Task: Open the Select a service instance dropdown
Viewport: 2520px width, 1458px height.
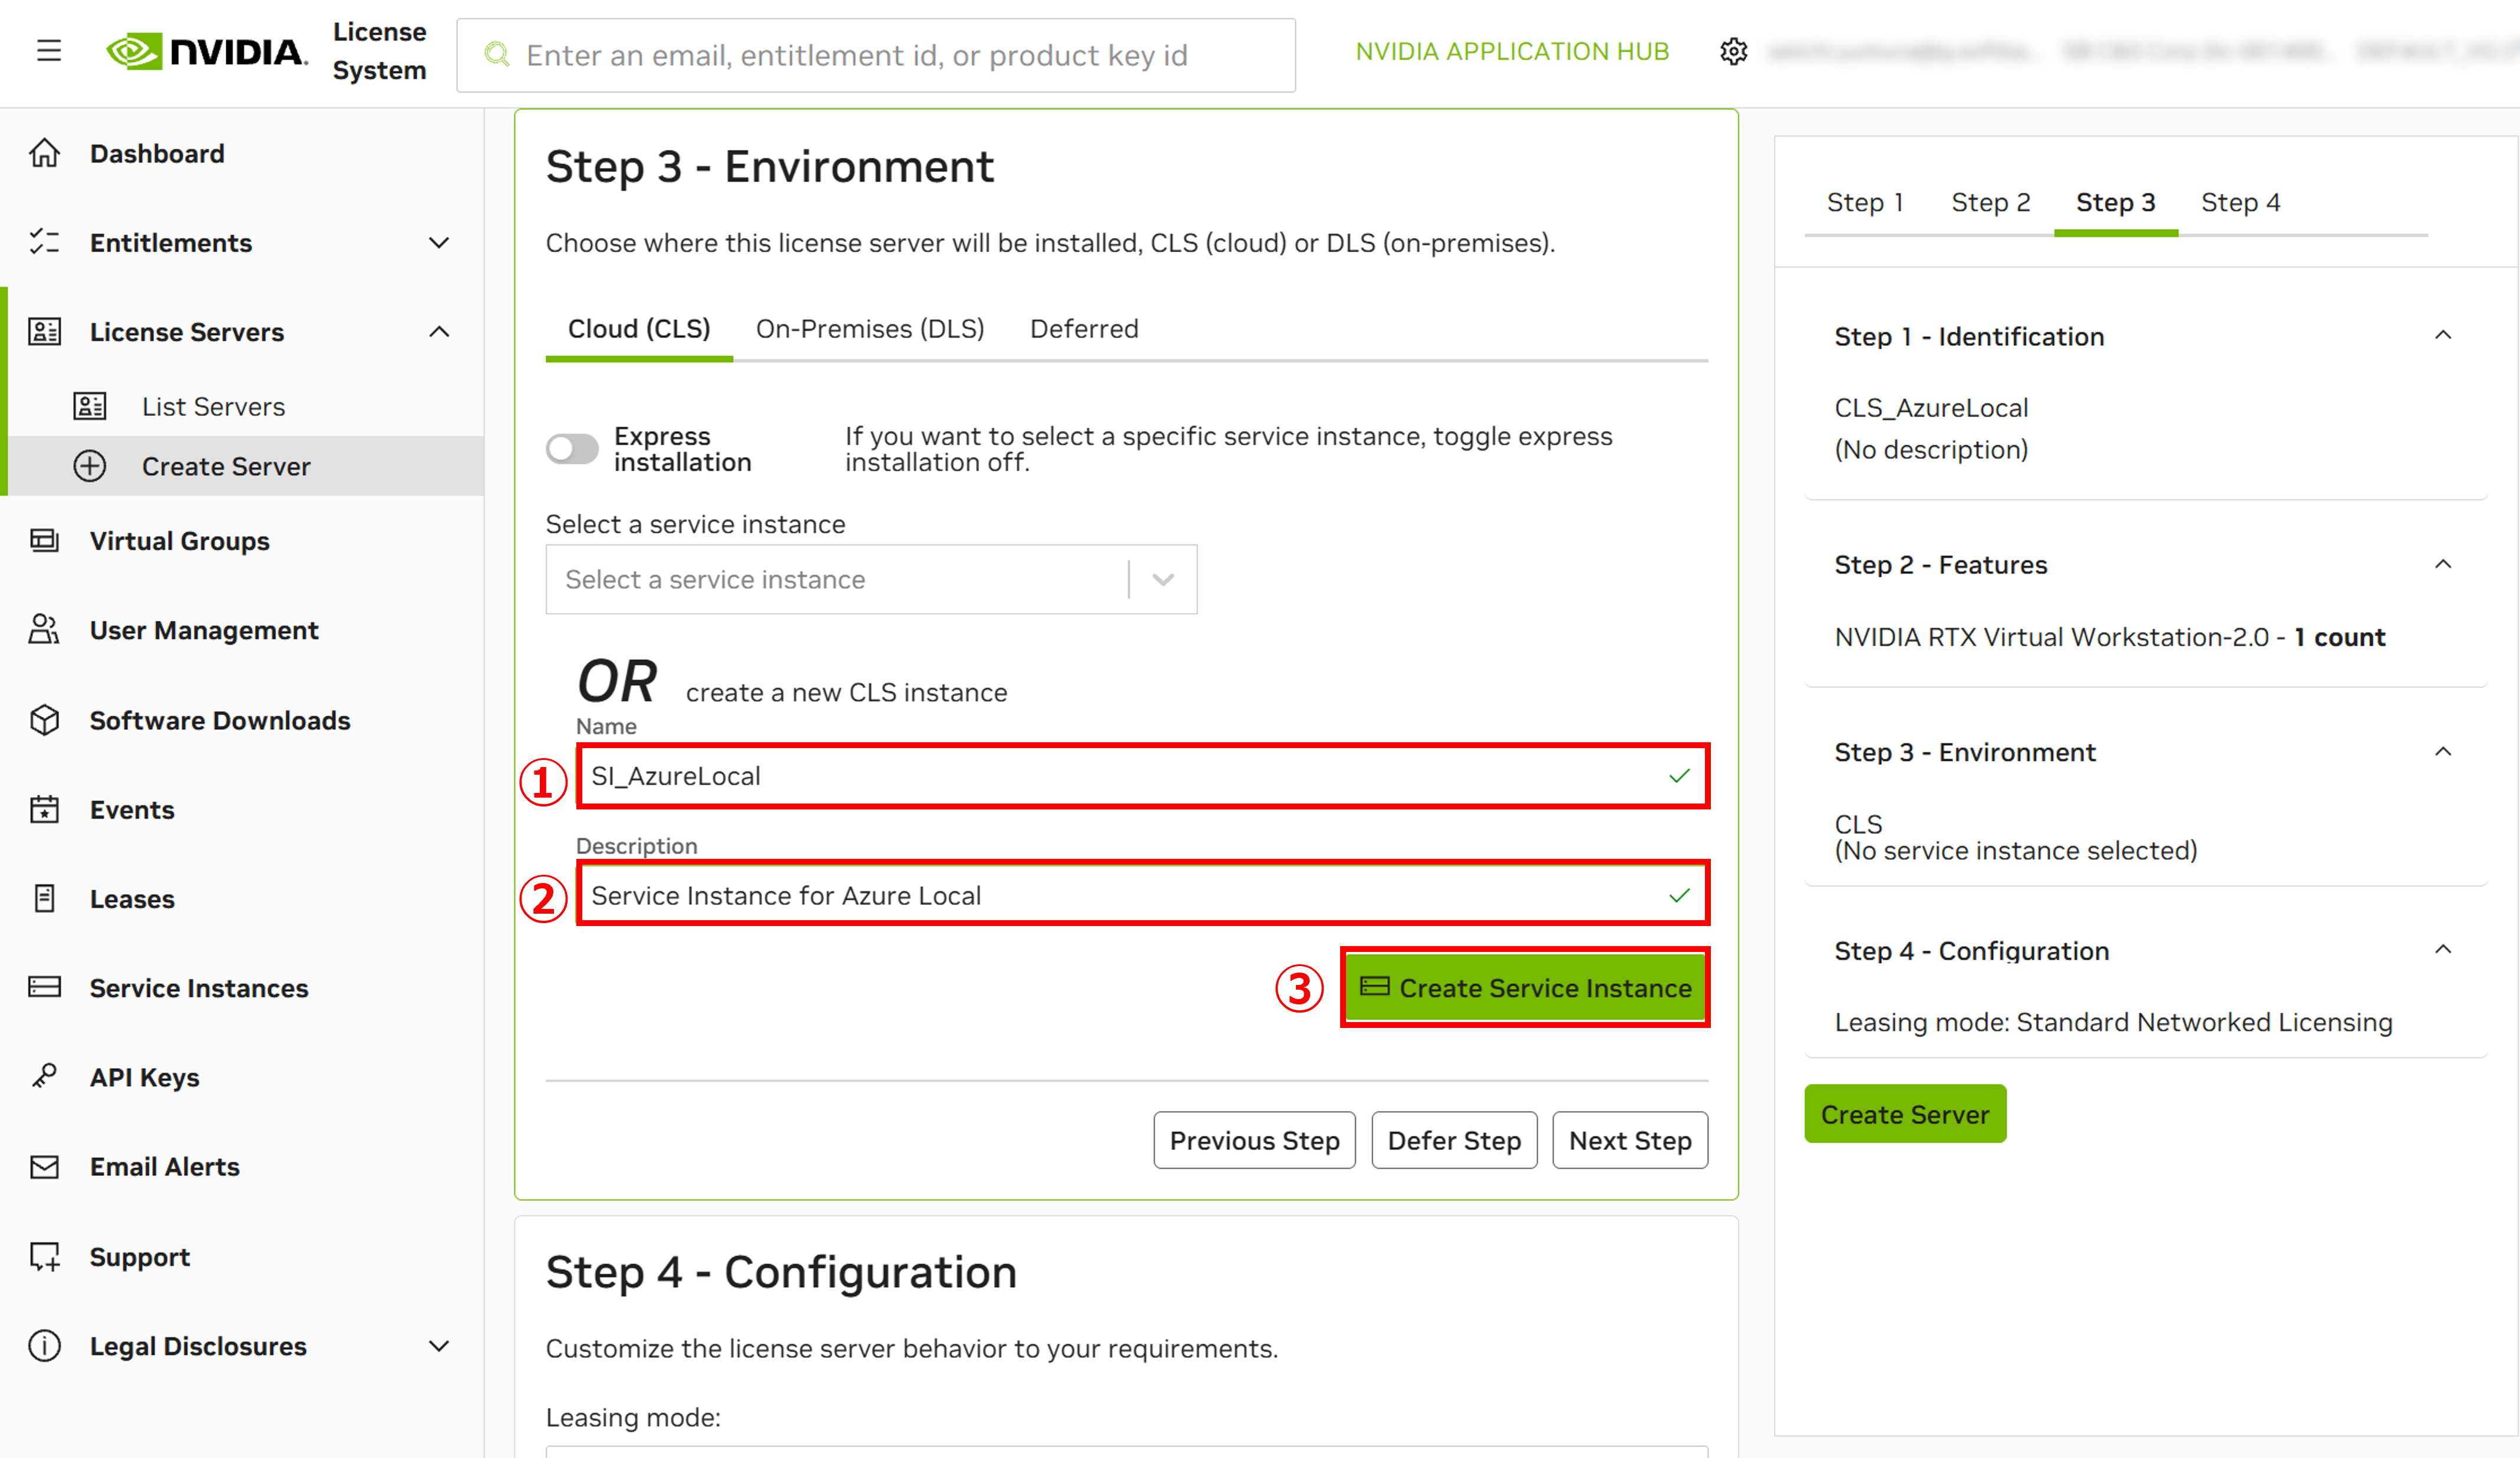Action: 871,578
